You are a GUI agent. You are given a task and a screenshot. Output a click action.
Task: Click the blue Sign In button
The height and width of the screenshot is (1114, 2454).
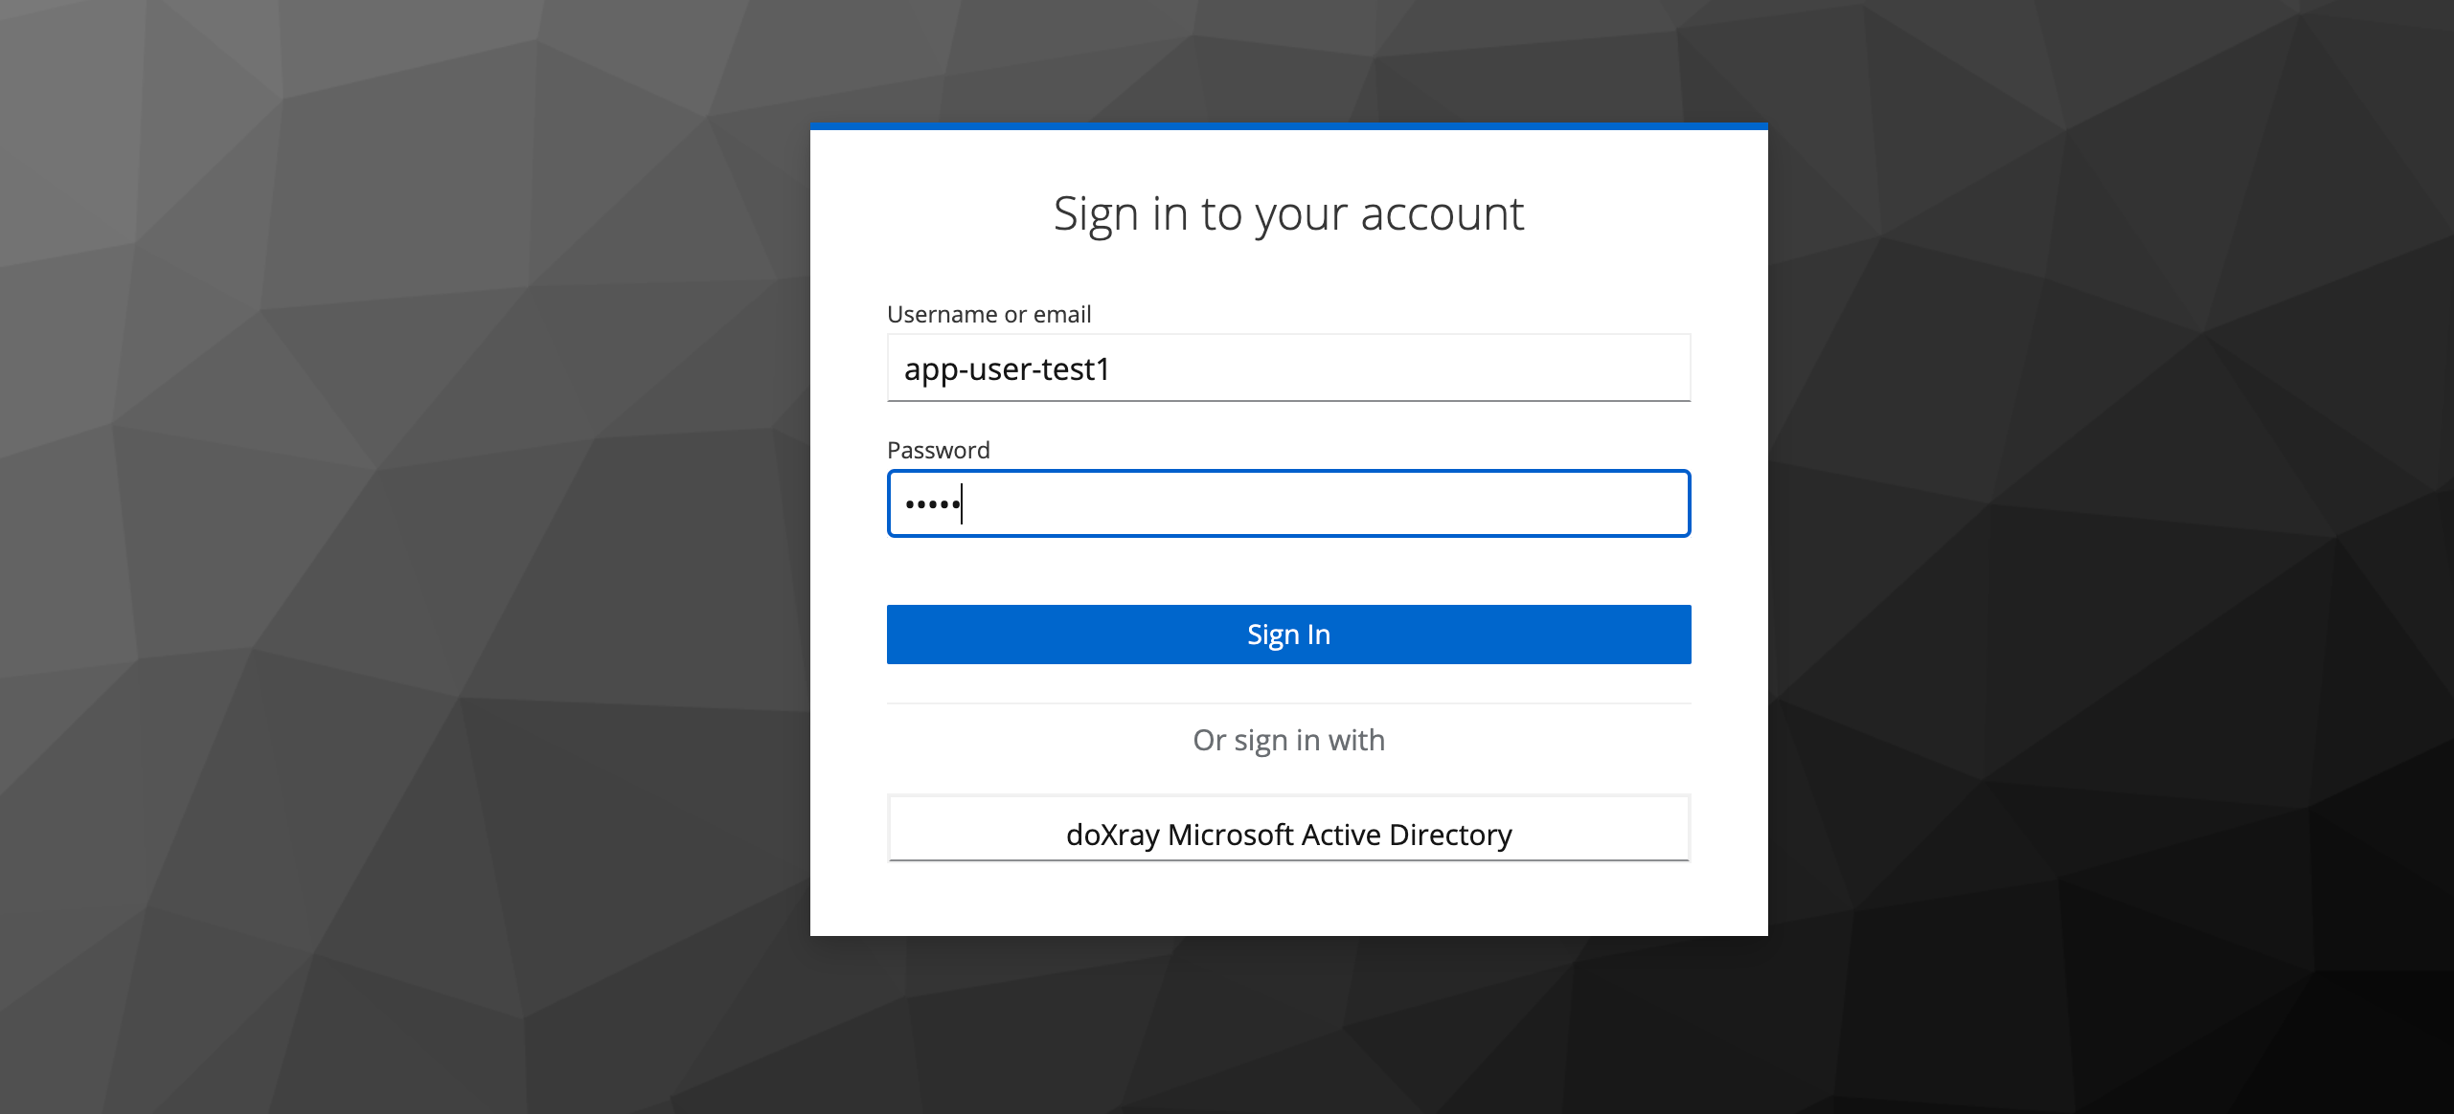pos(1288,635)
